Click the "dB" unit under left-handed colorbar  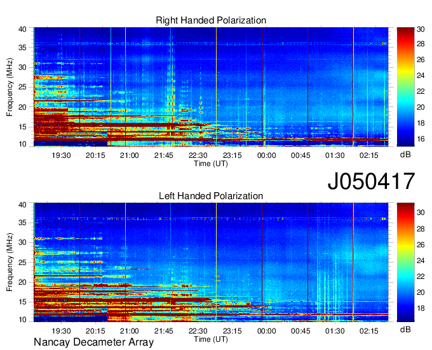(405, 329)
